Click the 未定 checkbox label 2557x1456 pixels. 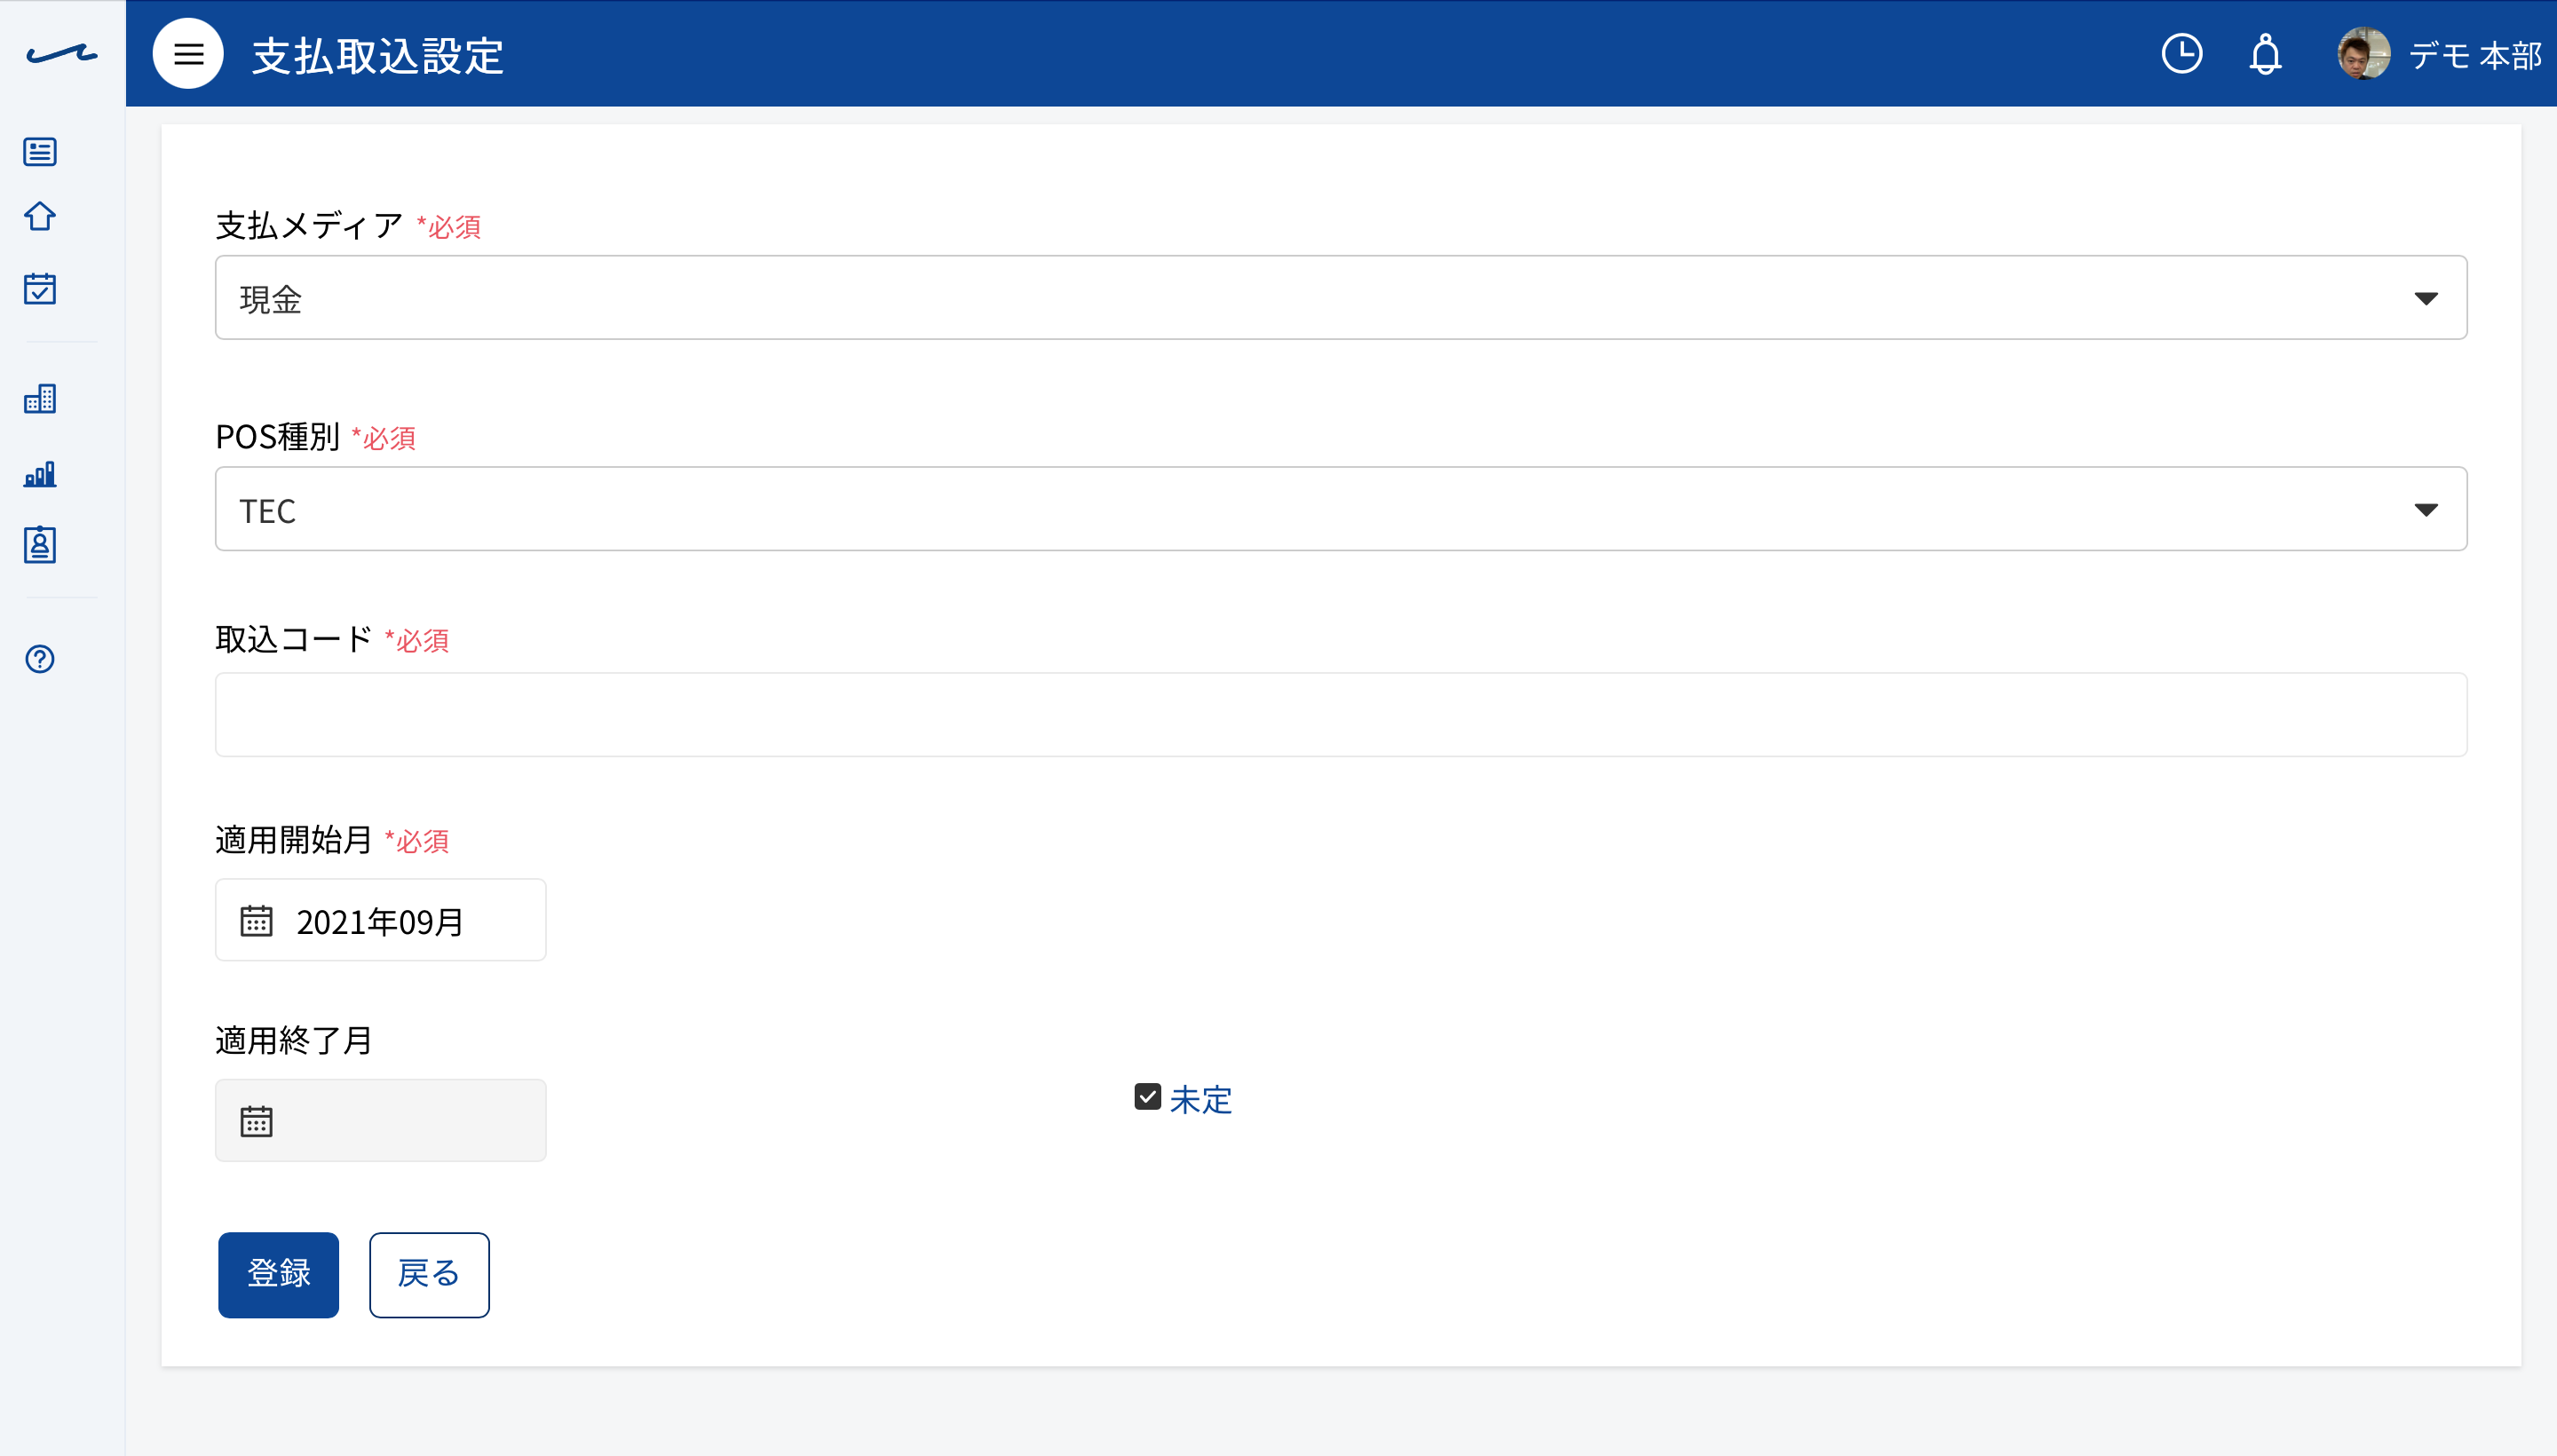pyautogui.click(x=1200, y=1100)
